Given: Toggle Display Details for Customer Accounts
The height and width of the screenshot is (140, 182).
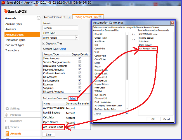Looking at the screenshot, I should (80, 73).
